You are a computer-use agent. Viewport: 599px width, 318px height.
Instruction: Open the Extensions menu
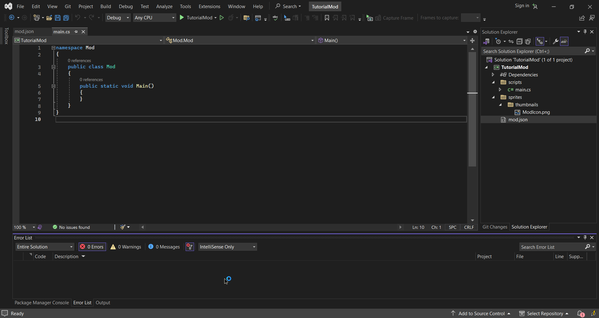pos(209,7)
